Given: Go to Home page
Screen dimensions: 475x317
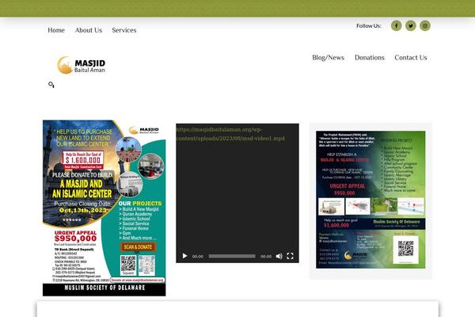Looking at the screenshot, I should click(56, 30).
